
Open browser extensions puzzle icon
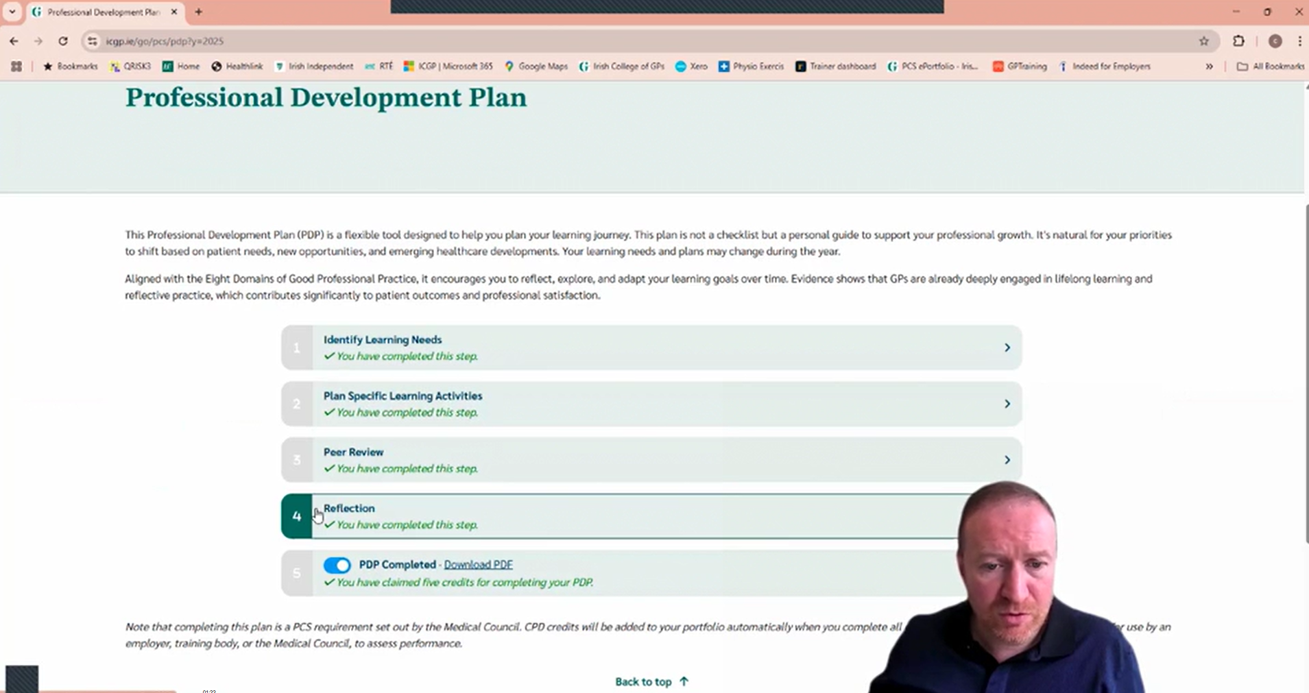click(x=1238, y=41)
